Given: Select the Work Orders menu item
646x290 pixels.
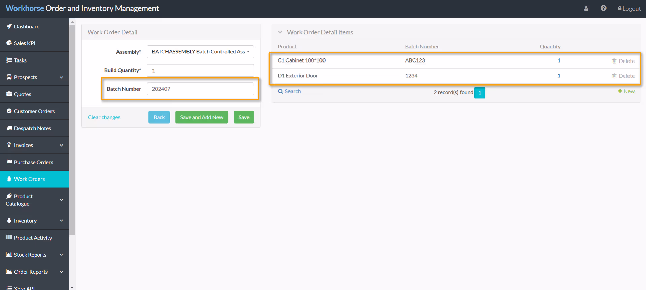Looking at the screenshot, I should pyautogui.click(x=34, y=179).
